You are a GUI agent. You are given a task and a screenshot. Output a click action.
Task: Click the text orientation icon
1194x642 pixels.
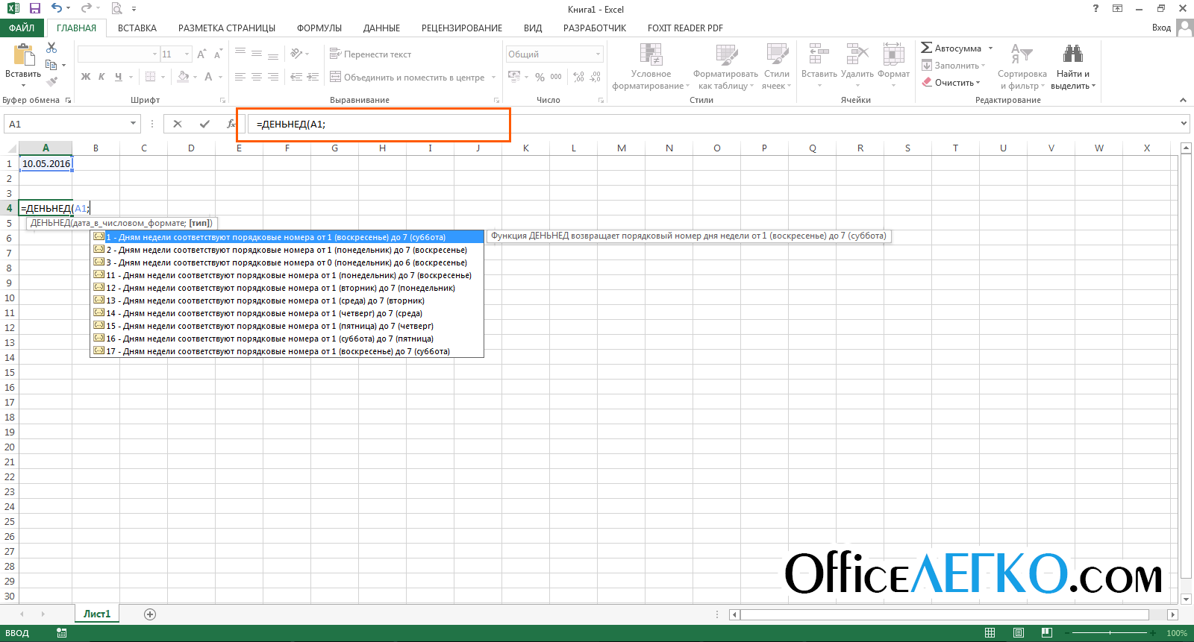point(296,54)
